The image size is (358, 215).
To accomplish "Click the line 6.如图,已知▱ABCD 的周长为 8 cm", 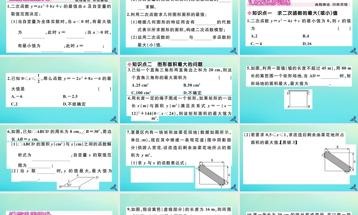I will click(59, 132).
